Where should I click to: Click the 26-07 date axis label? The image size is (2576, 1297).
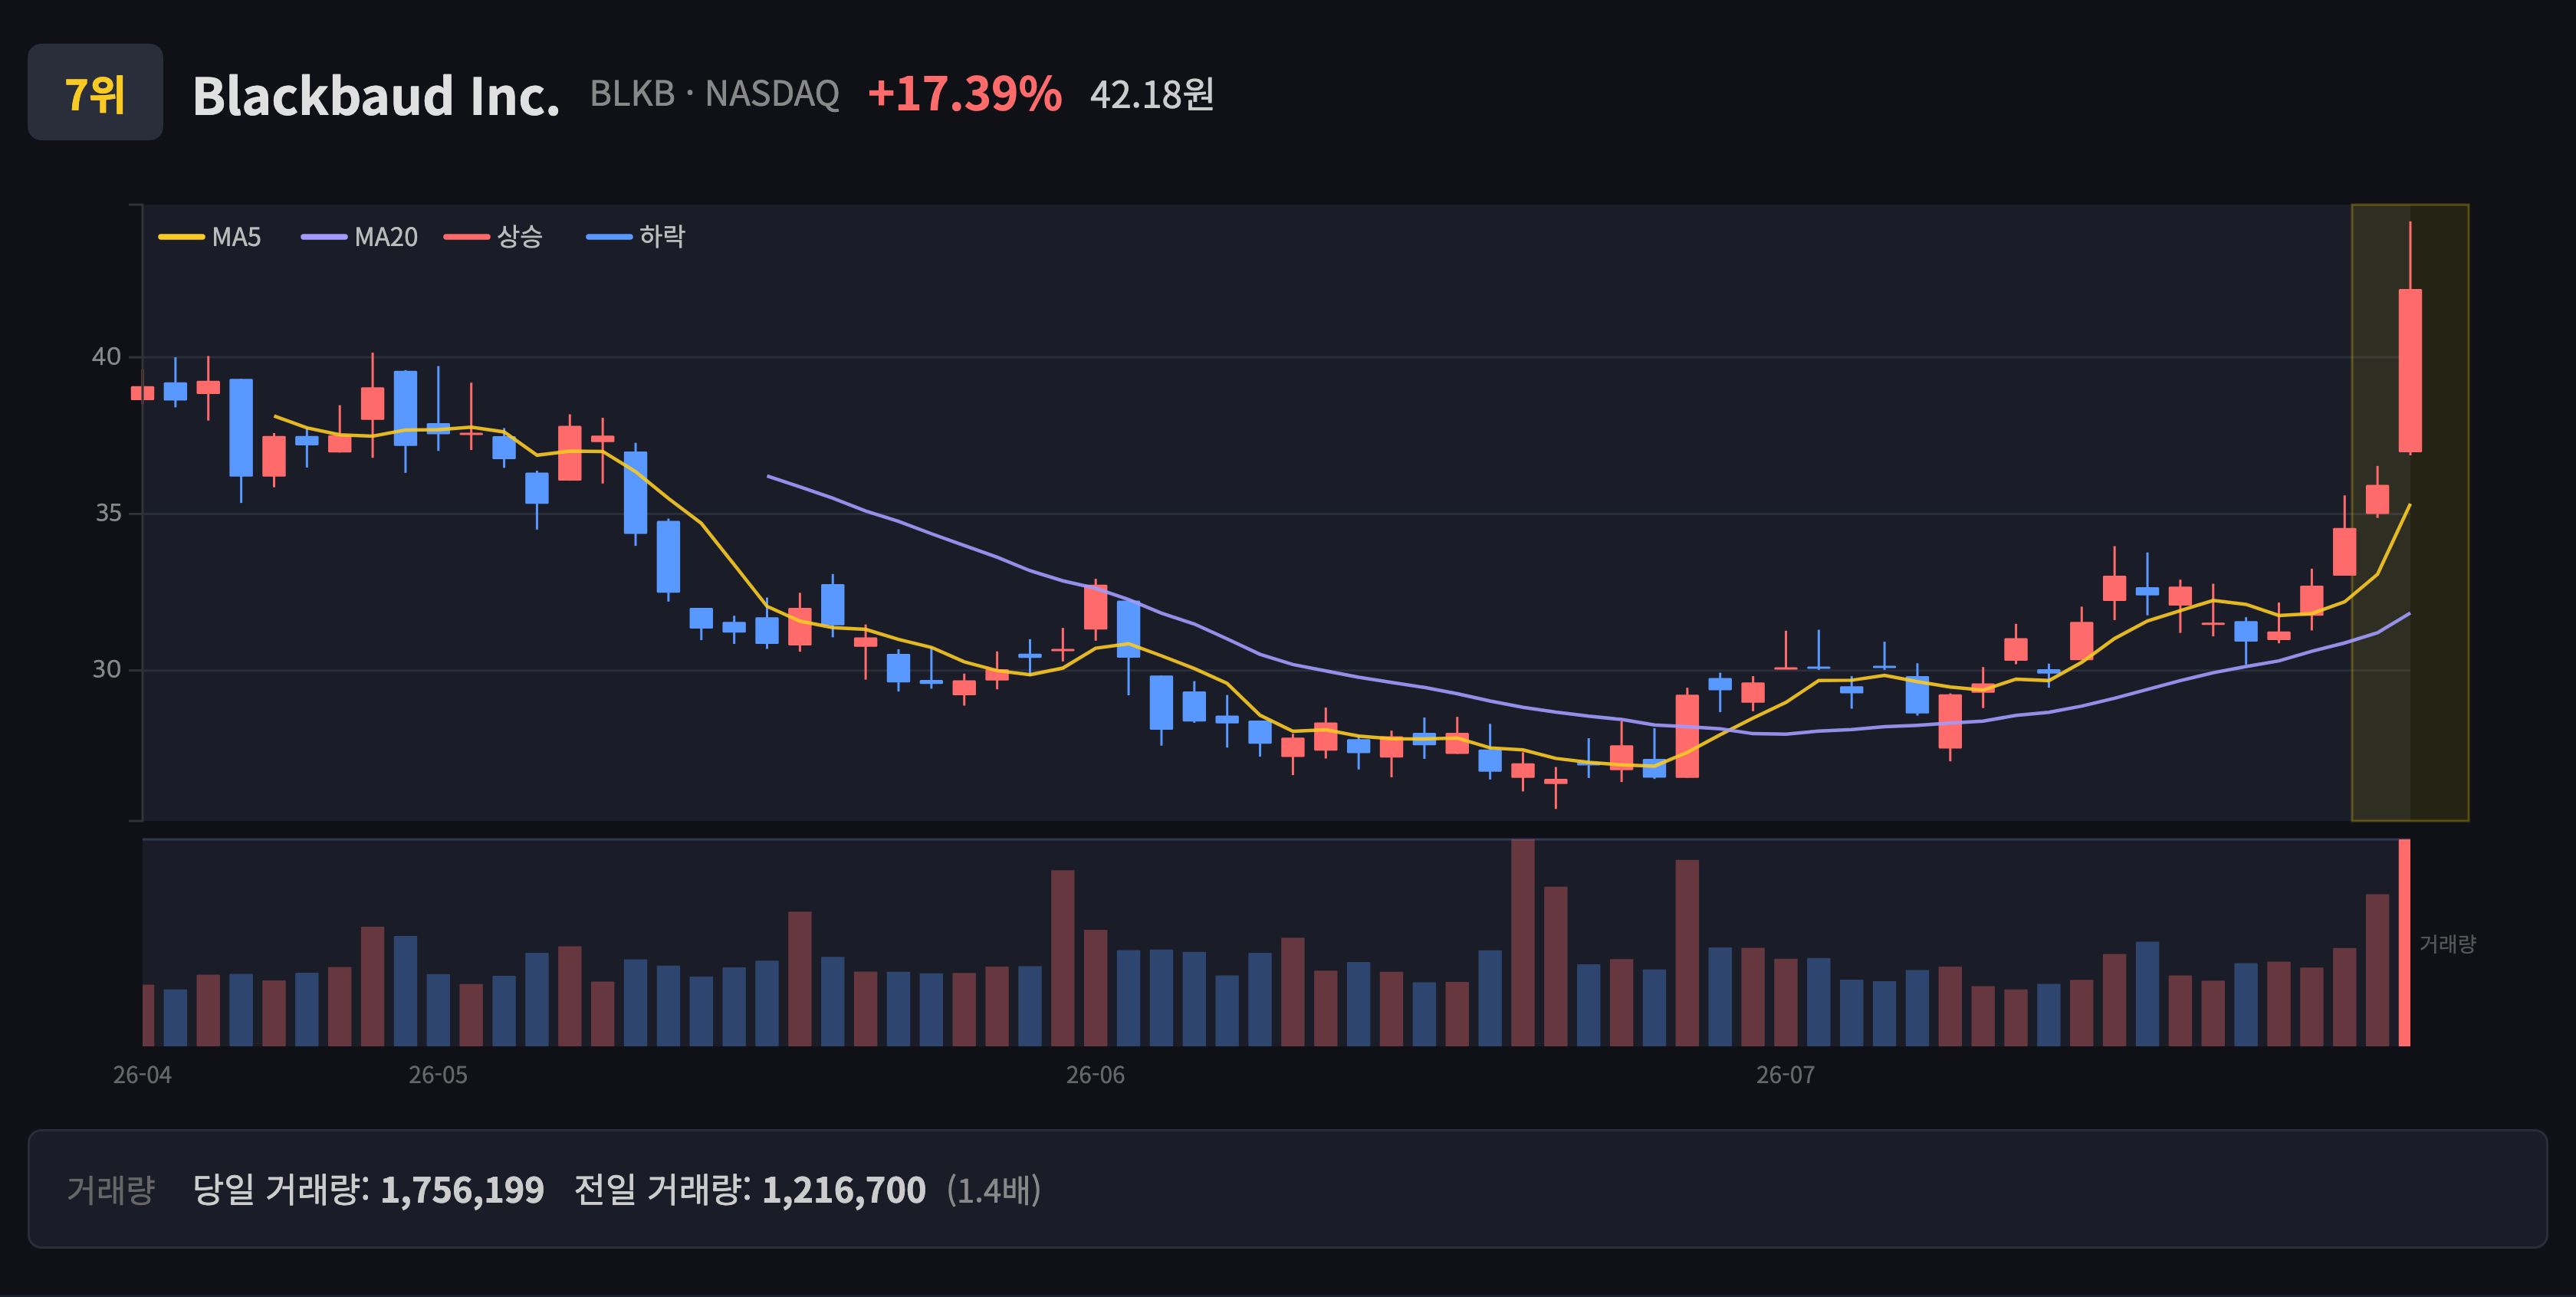coord(1785,1075)
